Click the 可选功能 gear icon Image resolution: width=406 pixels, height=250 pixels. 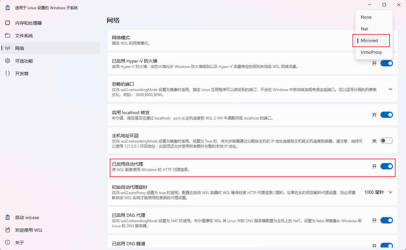[8, 61]
